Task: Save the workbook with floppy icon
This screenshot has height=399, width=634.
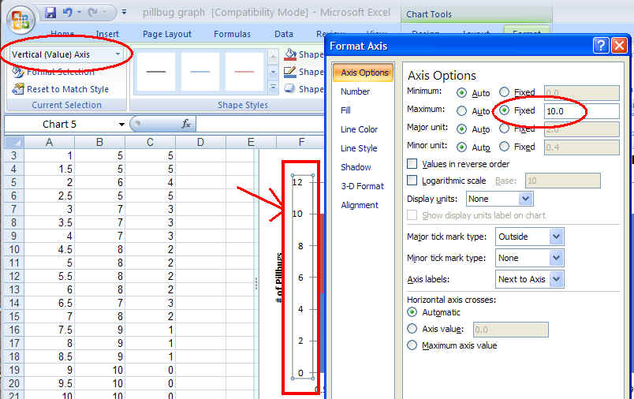Action: (x=50, y=13)
